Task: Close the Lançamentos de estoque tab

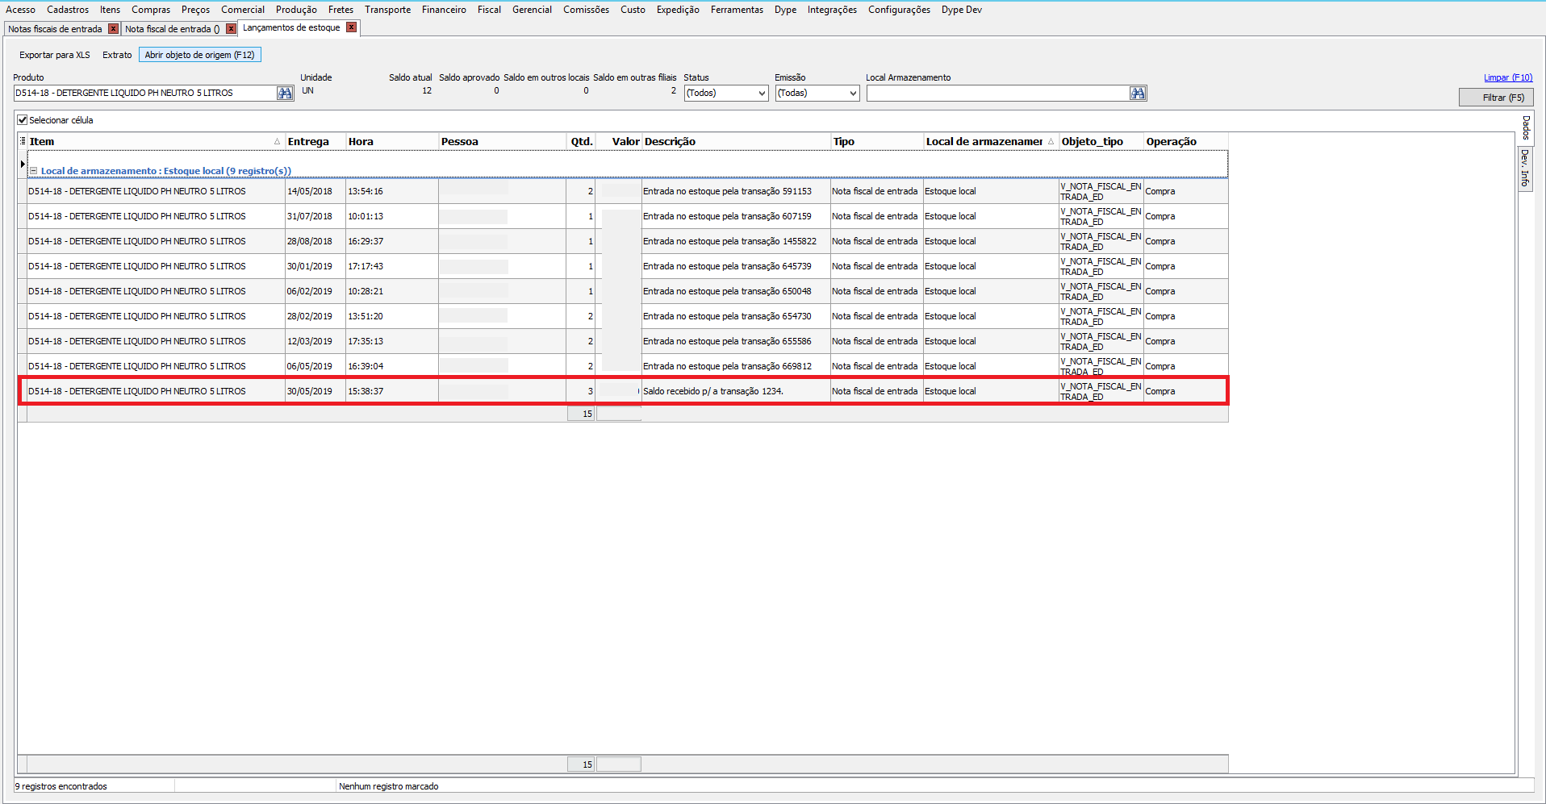Action: (x=351, y=27)
